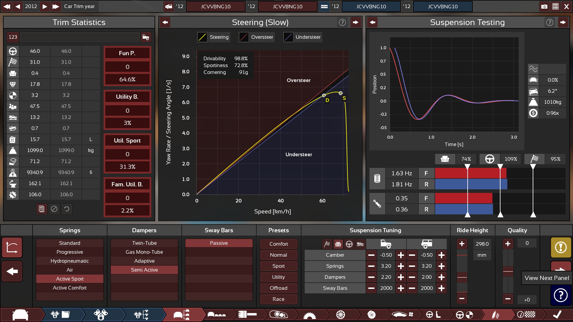
Task: Select the Hydropneumatic springs option
Action: click(x=70, y=261)
